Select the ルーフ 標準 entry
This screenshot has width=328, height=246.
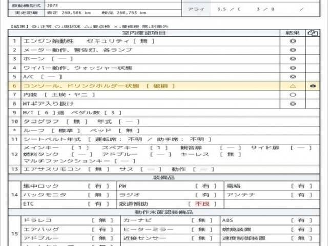coord(51,131)
